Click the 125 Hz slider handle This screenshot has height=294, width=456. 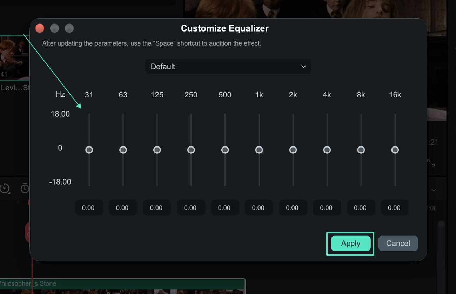(157, 150)
